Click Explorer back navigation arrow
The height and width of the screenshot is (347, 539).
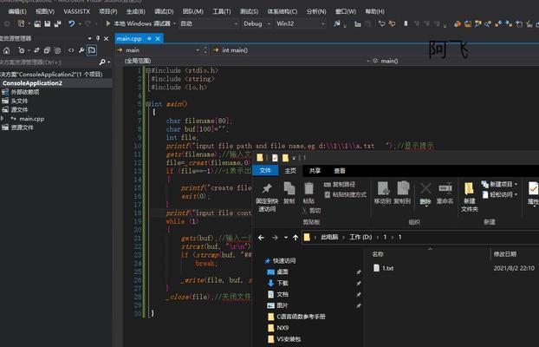(261, 238)
